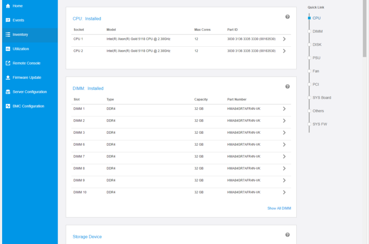Select the DIMM marker in Quick Link

point(309,31)
